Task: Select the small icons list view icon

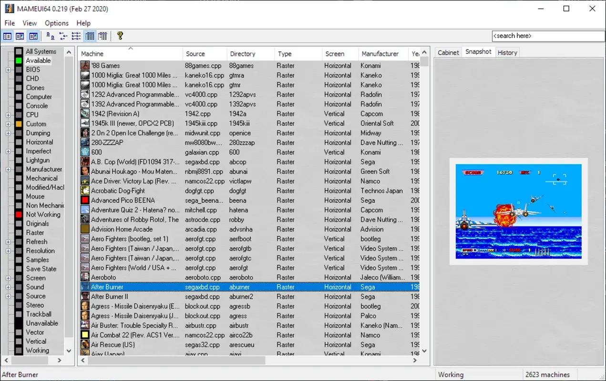Action: click(x=62, y=36)
